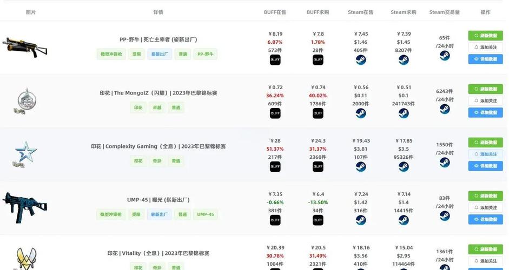Open BUFF在售 icon for Complexity Gaming sticker
This screenshot has width=509, height=270.
(x=275, y=167)
